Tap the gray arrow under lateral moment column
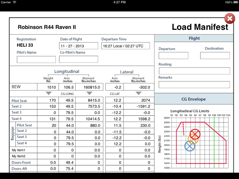Screen dimensions: 239x179 pyautogui.click(x=139, y=93)
